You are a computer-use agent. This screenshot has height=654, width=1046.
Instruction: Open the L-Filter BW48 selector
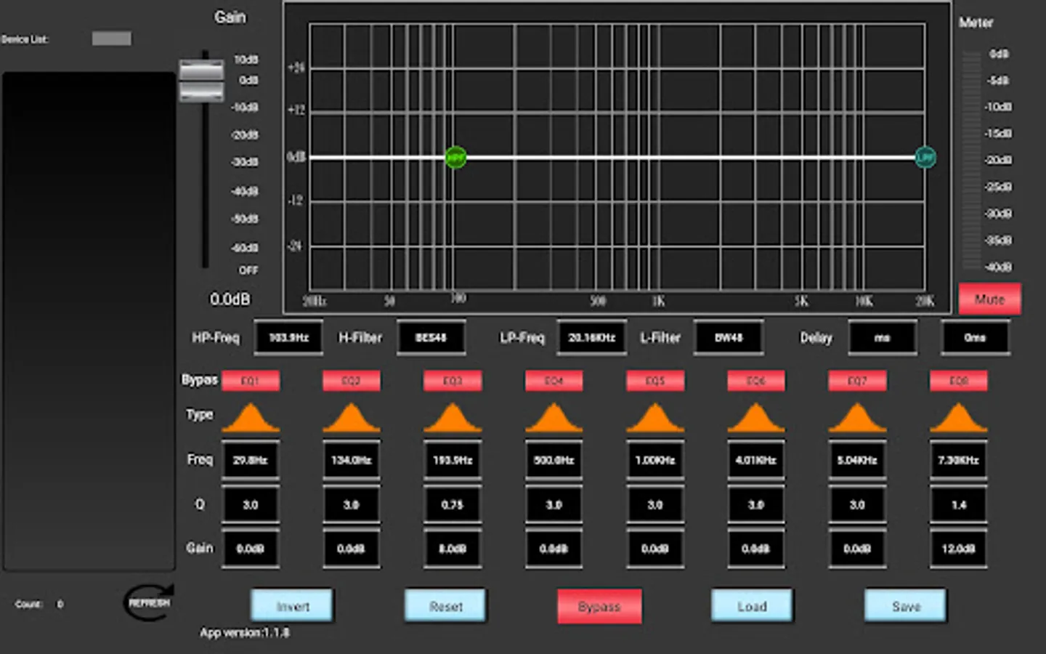(x=729, y=338)
